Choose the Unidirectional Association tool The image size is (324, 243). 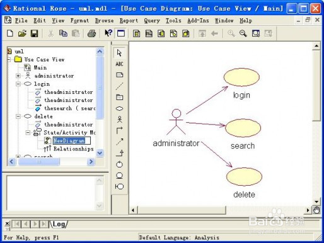[119, 131]
